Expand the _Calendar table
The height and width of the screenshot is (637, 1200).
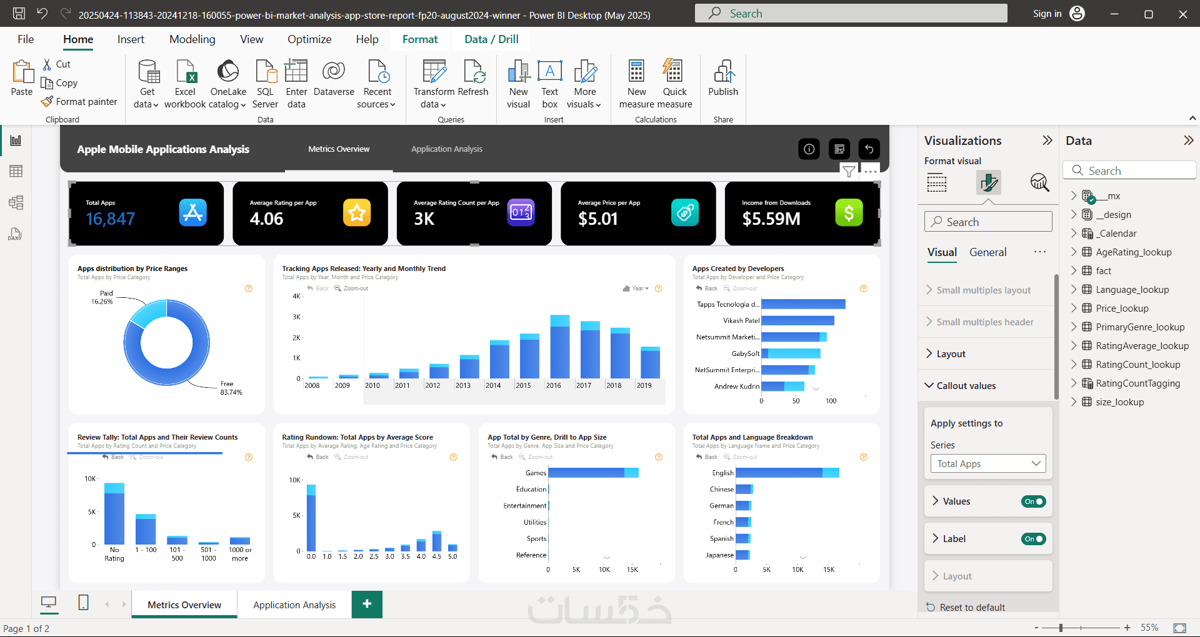[x=1074, y=233]
